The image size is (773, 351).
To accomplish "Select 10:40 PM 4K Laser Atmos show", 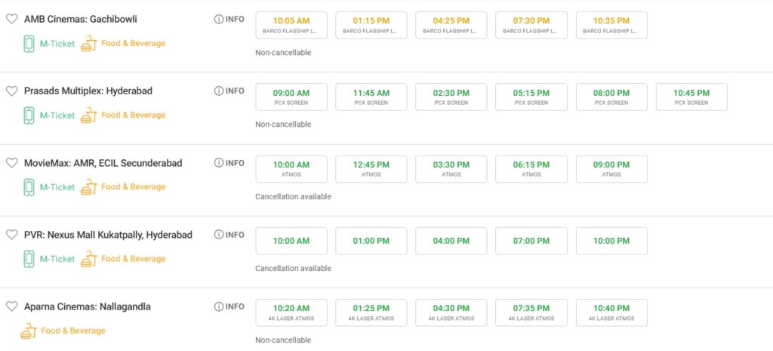I will pyautogui.click(x=611, y=313).
